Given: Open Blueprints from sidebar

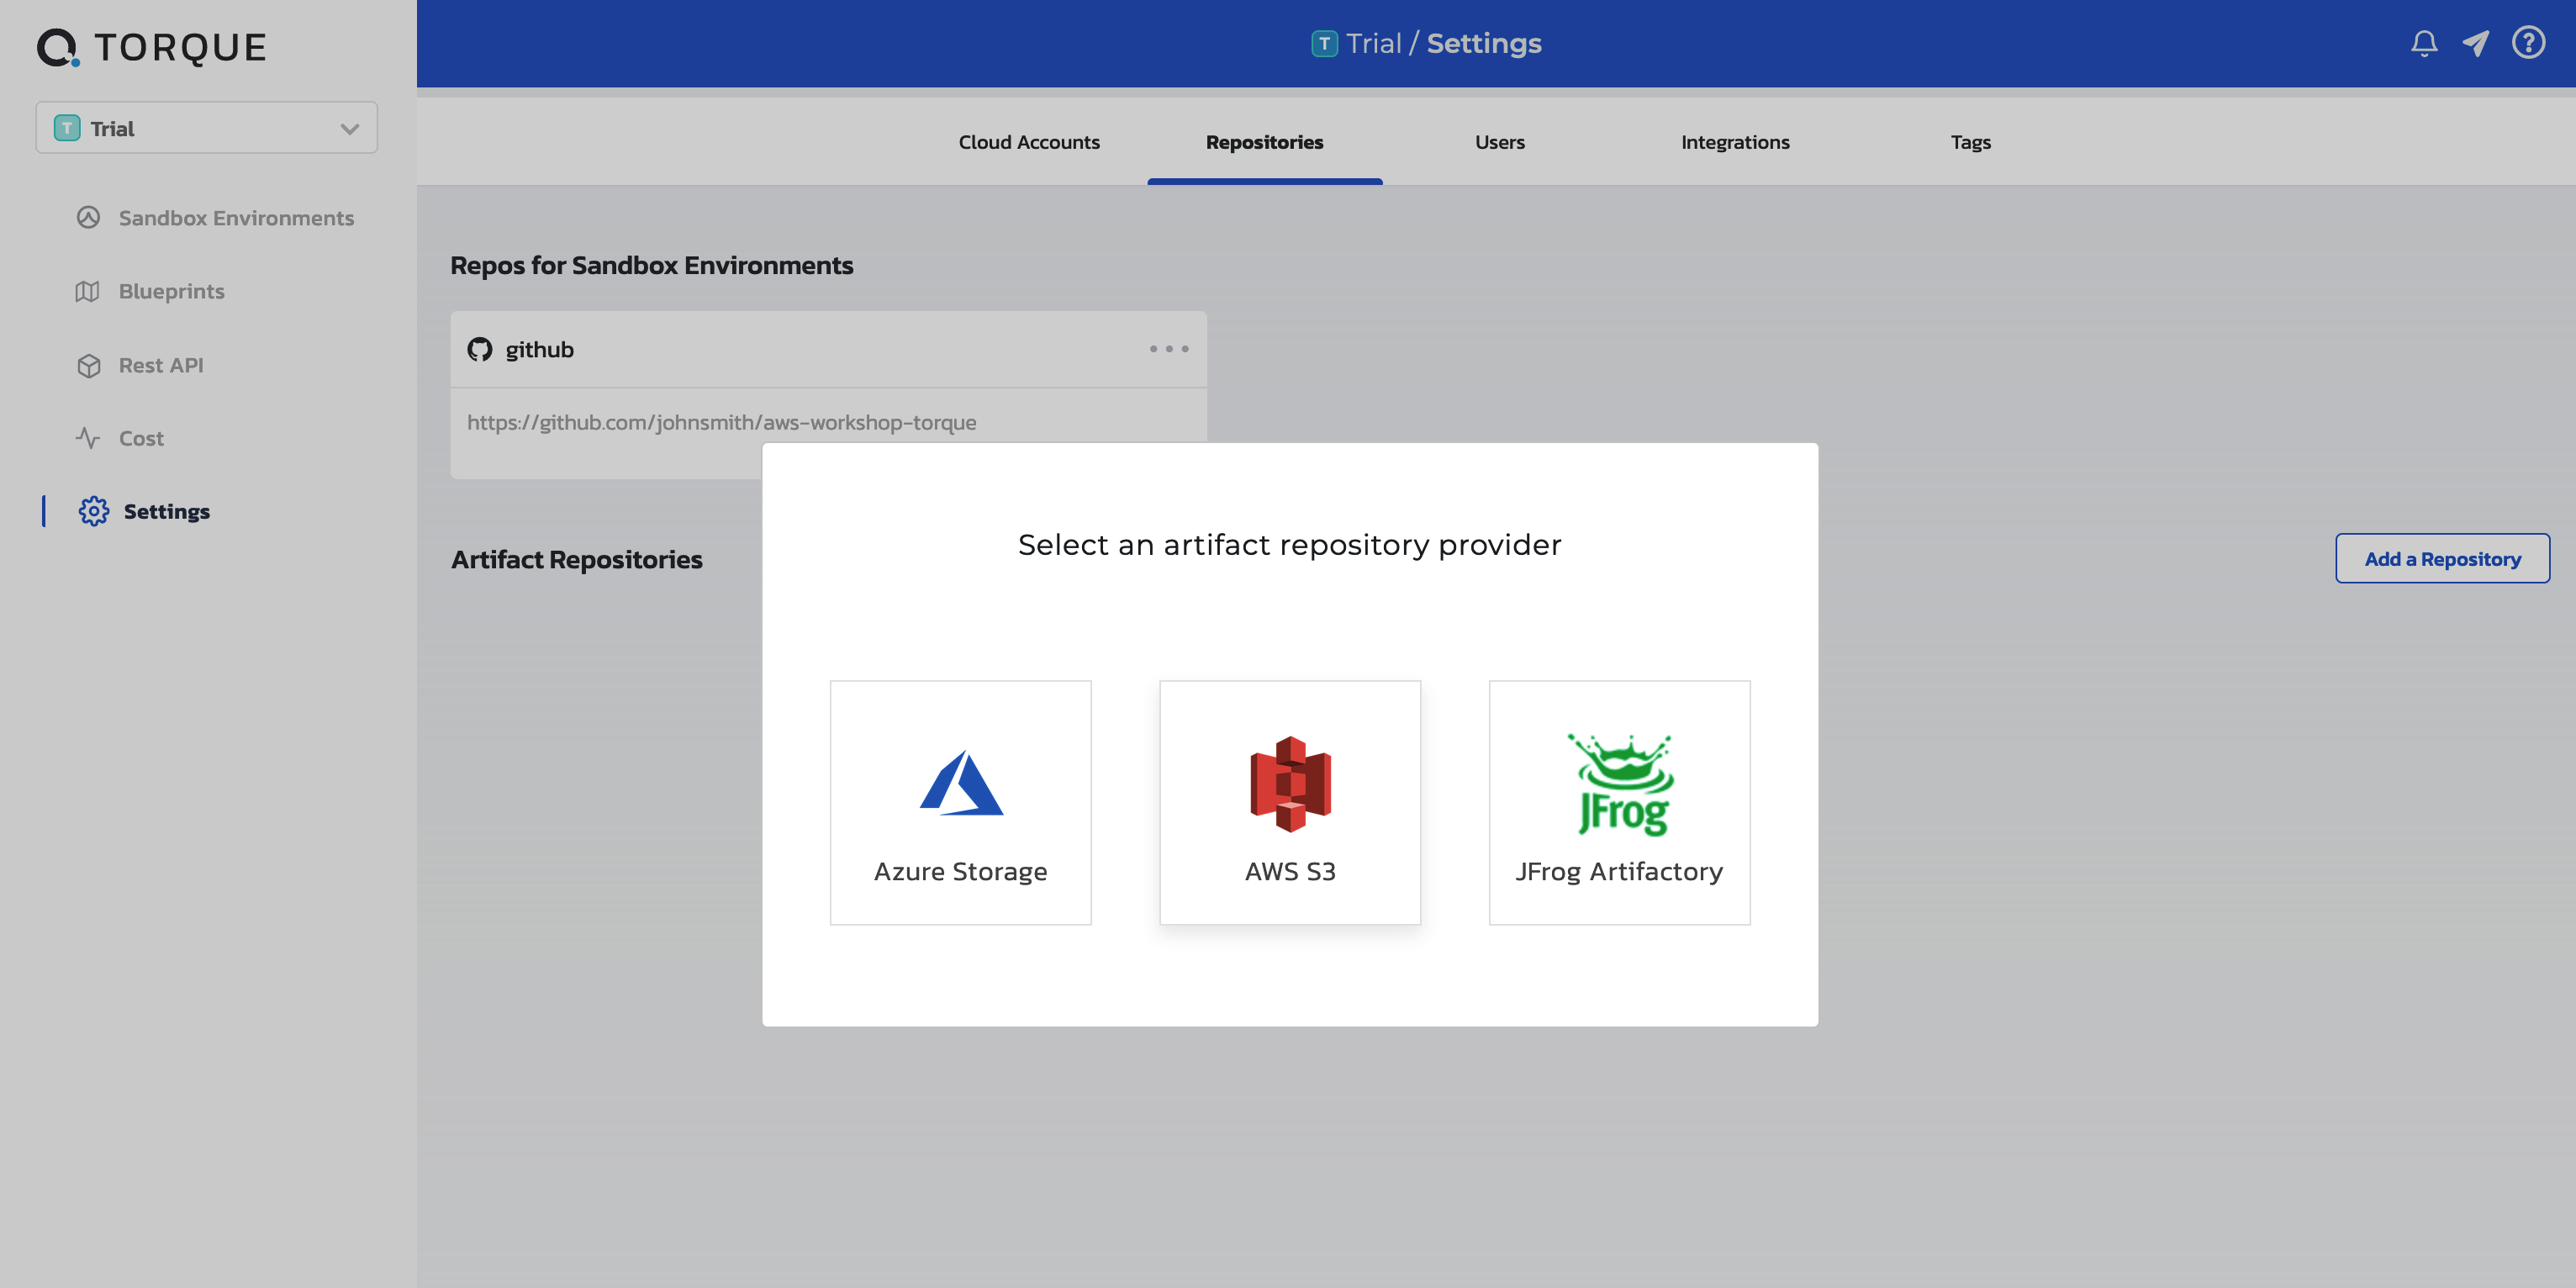Looking at the screenshot, I should [171, 291].
